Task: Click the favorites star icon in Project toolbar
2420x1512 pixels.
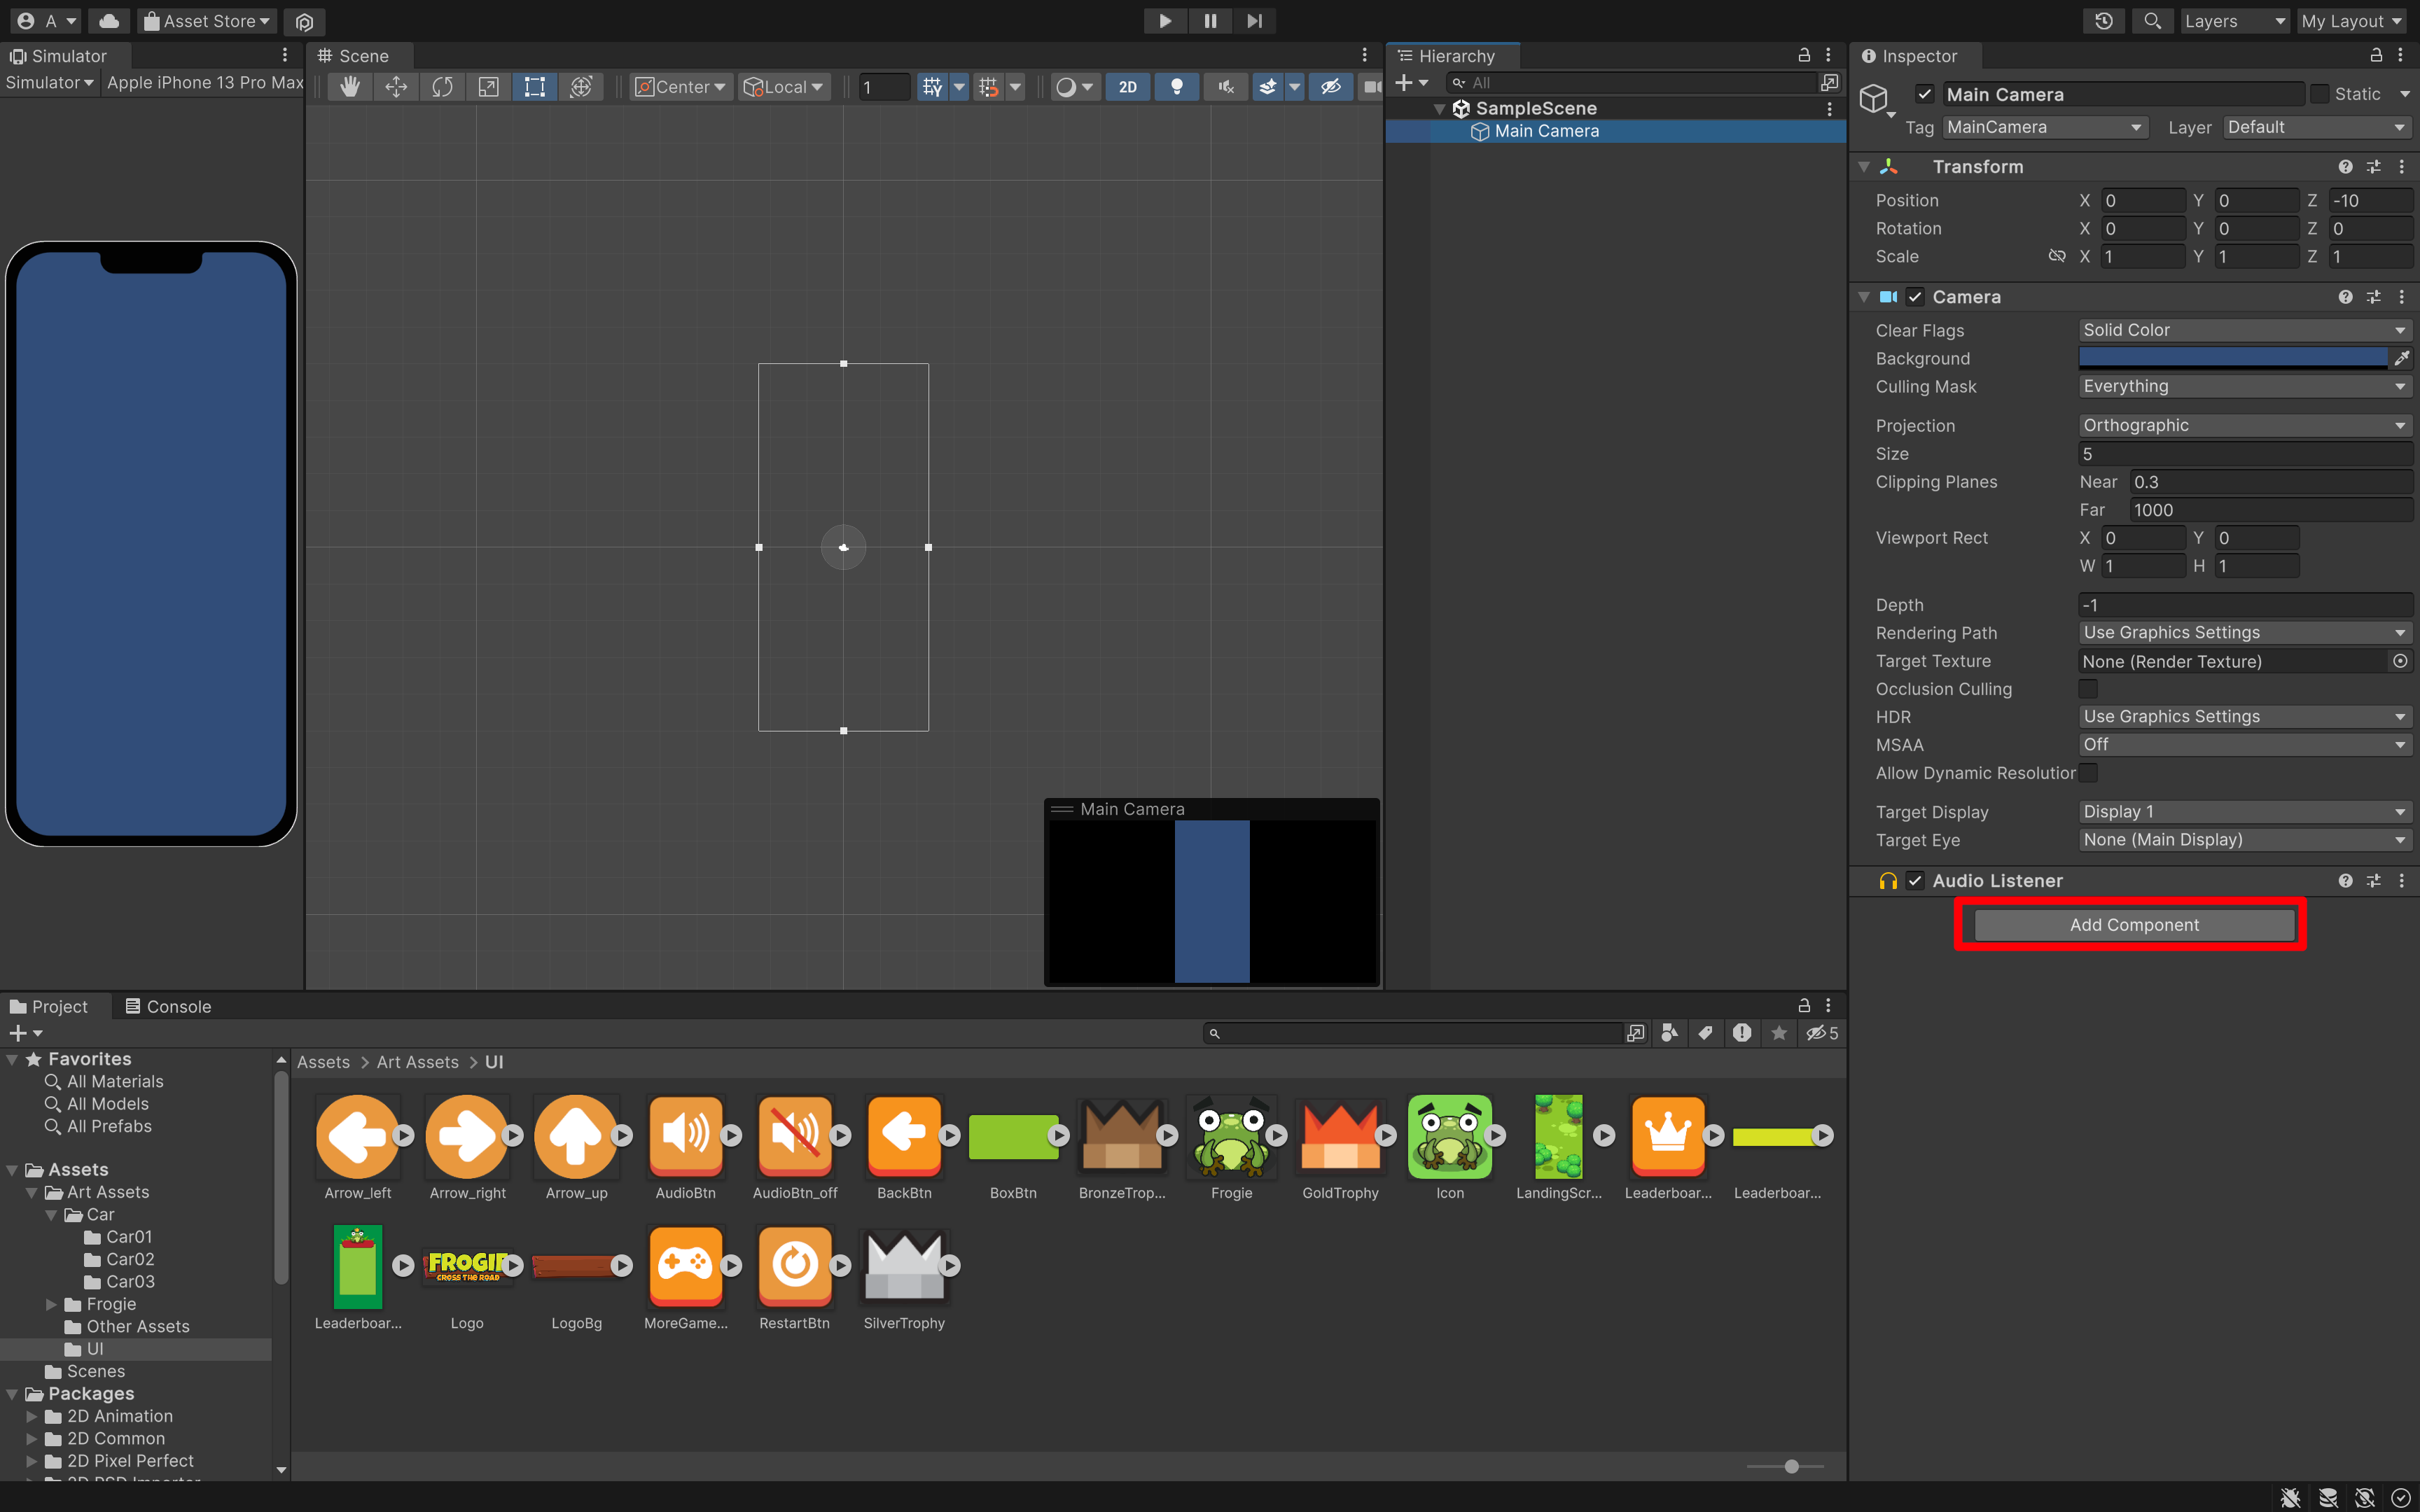Action: pyautogui.click(x=1779, y=1033)
